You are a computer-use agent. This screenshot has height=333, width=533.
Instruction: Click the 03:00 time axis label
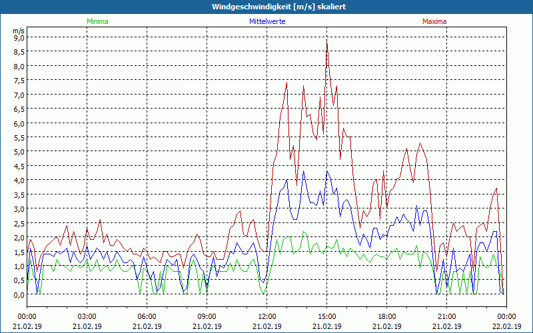(x=87, y=317)
